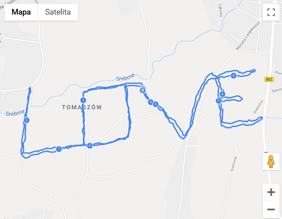Select partially hidden kilometer marker 9
Screen dimensions: 282x219
click(150, 102)
